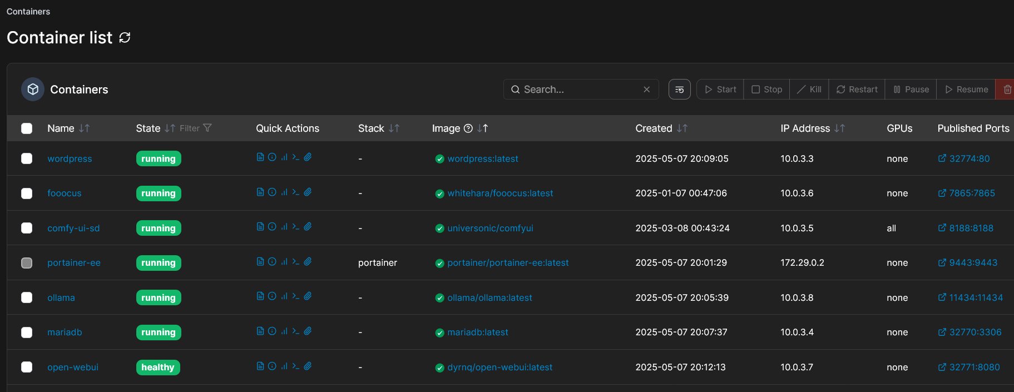1014x392 pixels.
Task: Open logs for the fooocus container
Action: click(x=260, y=192)
